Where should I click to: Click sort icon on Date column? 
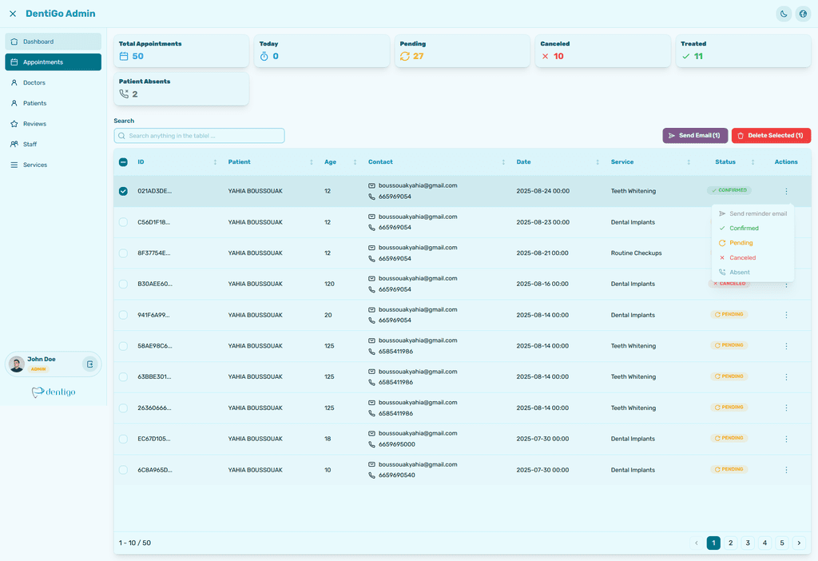tap(597, 162)
